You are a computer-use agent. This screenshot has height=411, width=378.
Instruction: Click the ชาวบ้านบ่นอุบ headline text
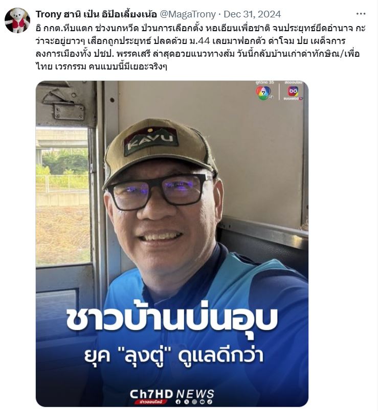172,319
